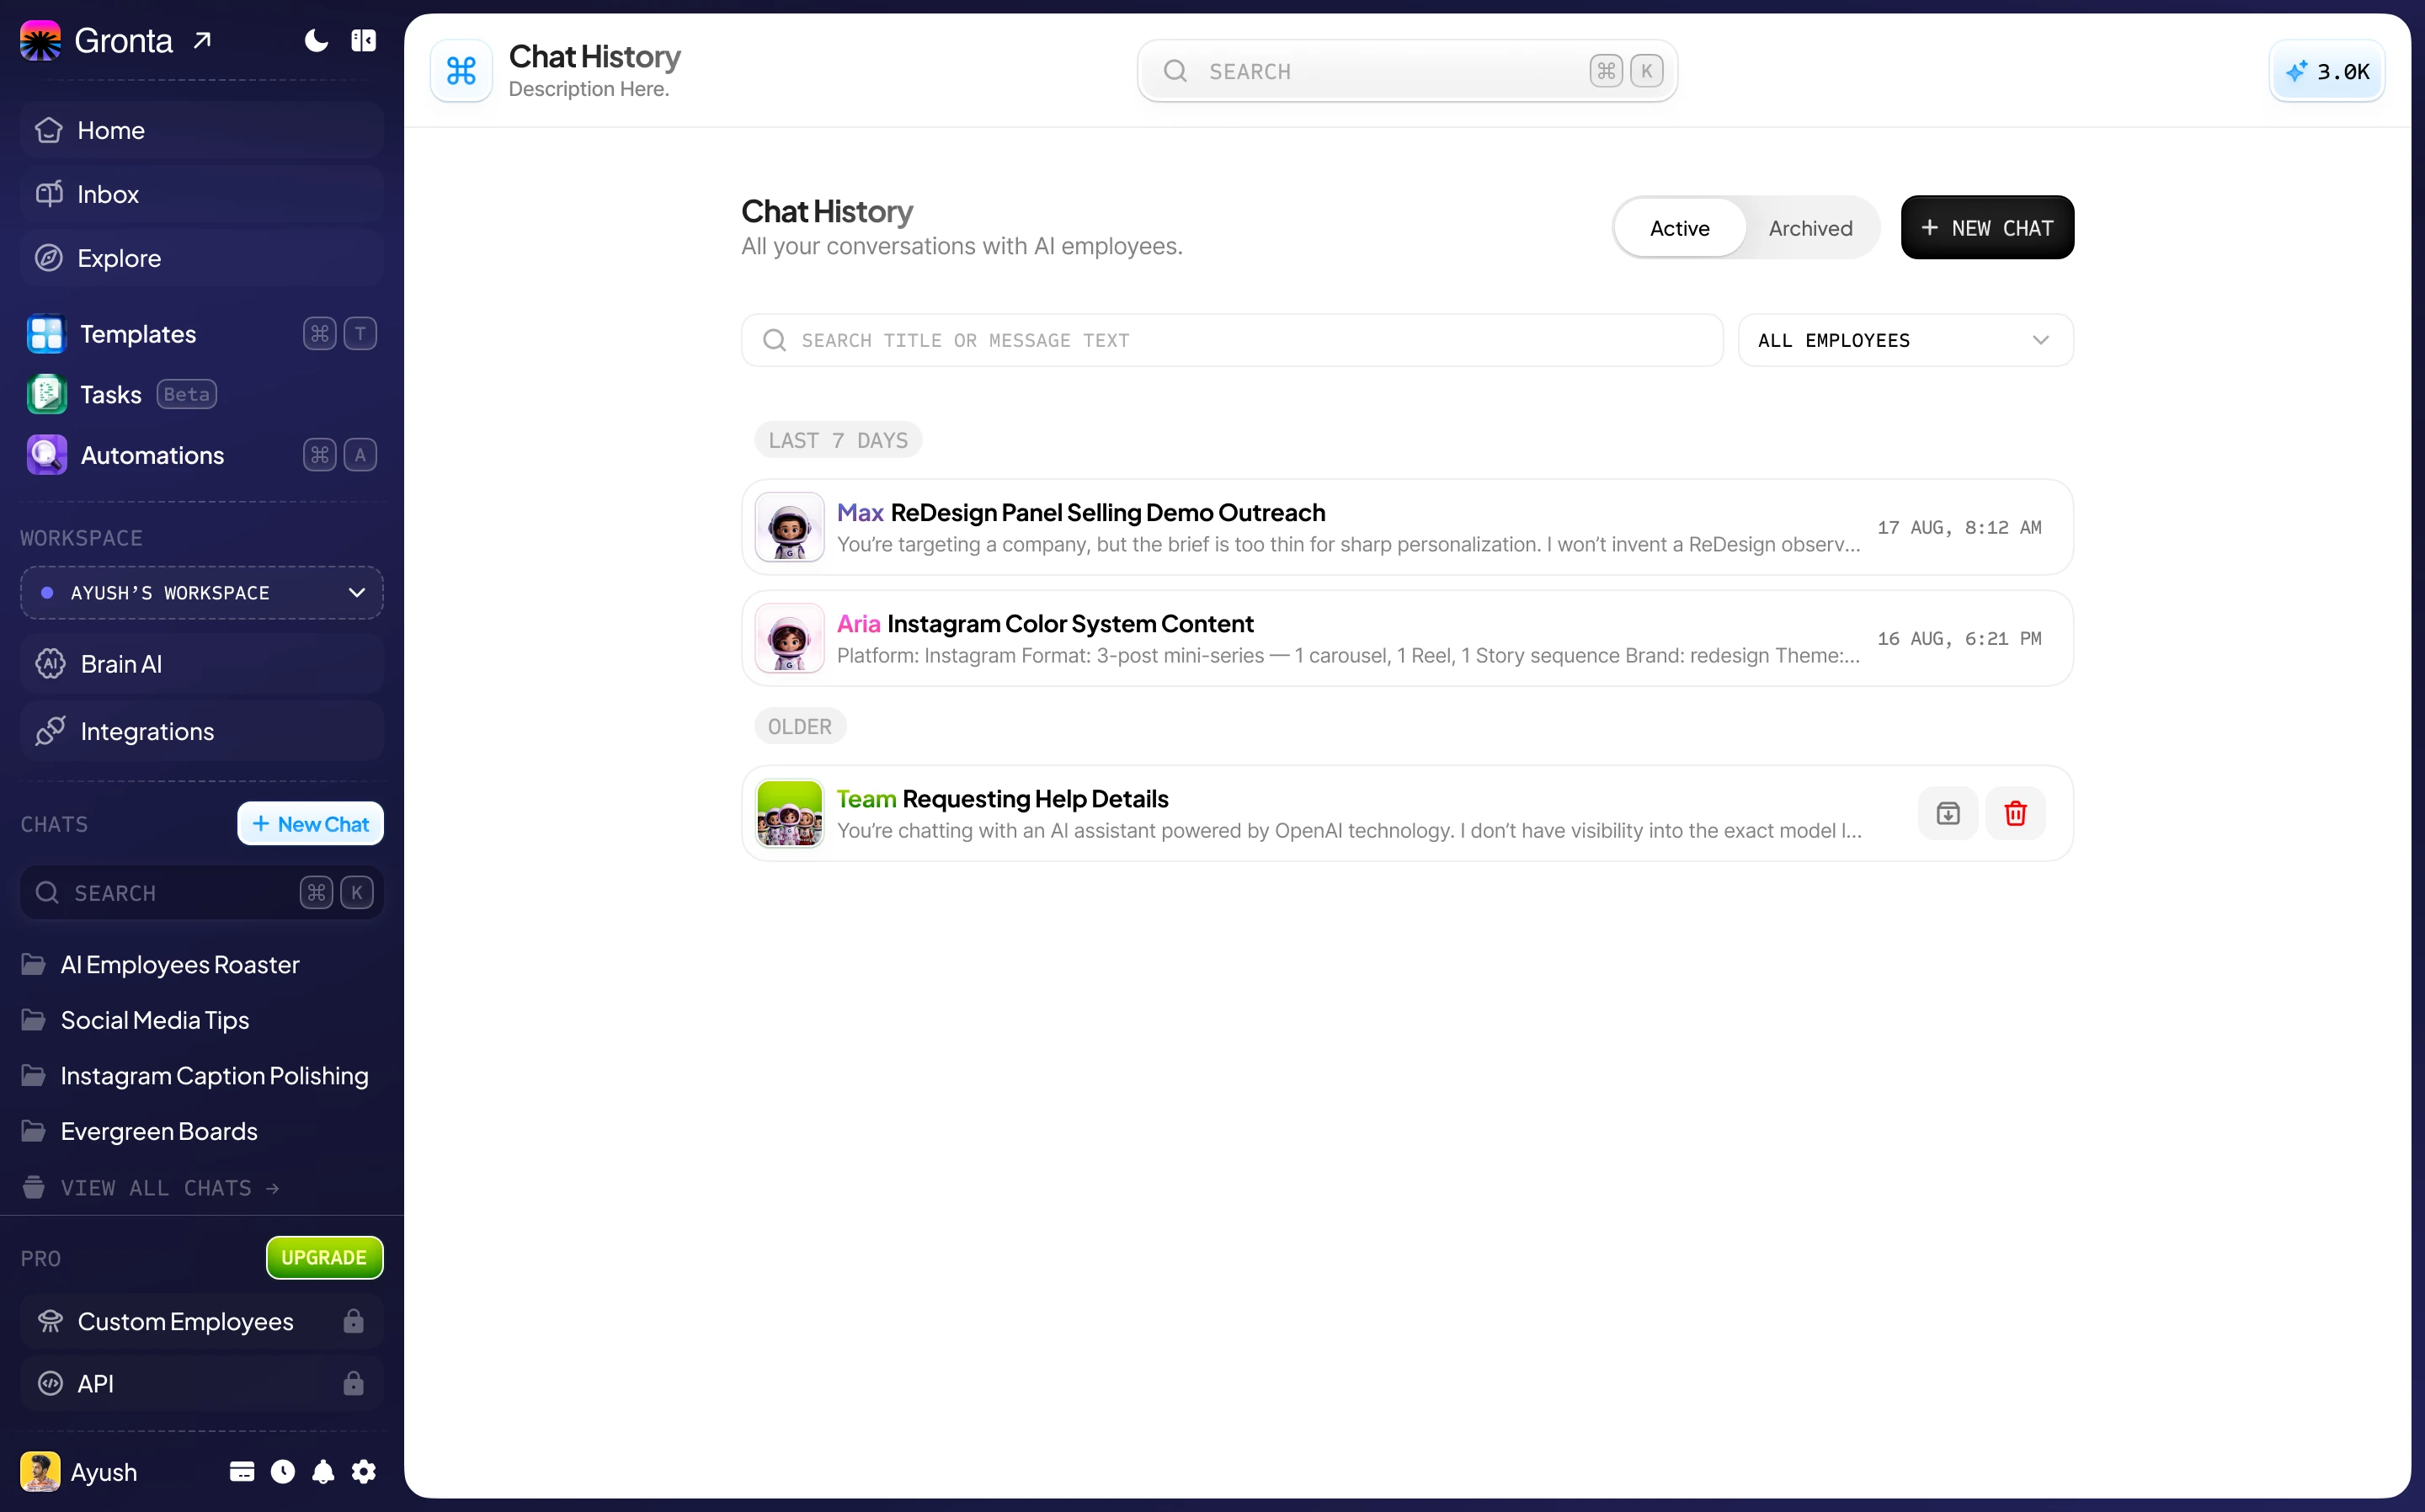Collapse the sidebar panel icon
The image size is (2425, 1512).
click(363, 41)
